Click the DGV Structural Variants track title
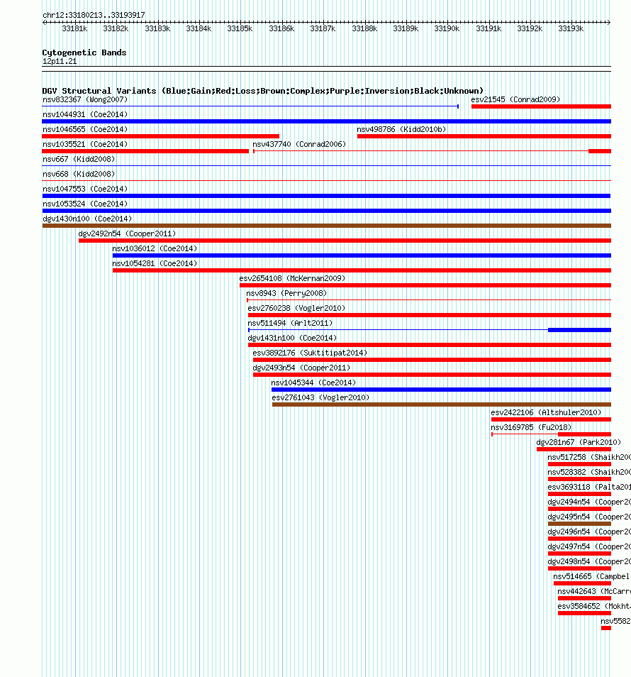 (x=262, y=91)
